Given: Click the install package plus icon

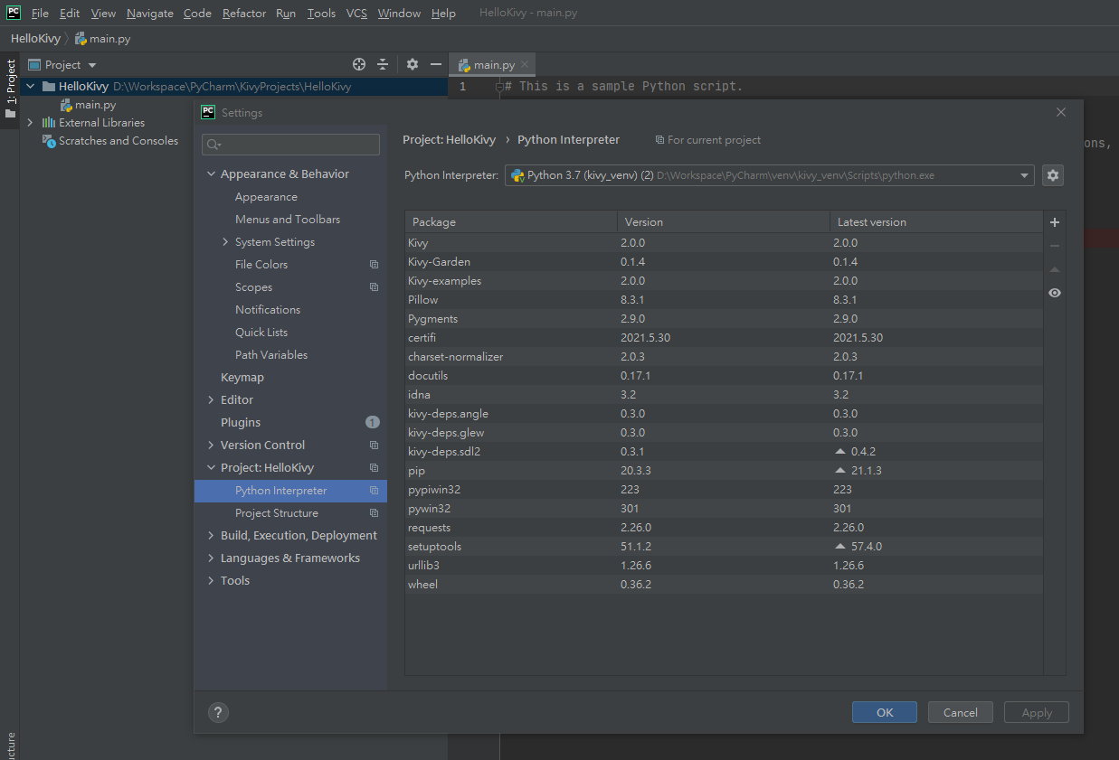Looking at the screenshot, I should [x=1054, y=222].
